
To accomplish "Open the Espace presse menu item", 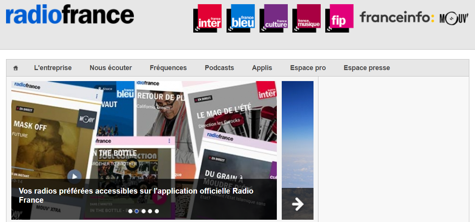I will click(x=367, y=68).
